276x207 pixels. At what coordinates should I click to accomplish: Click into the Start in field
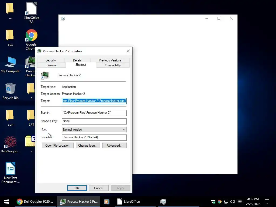(94, 113)
